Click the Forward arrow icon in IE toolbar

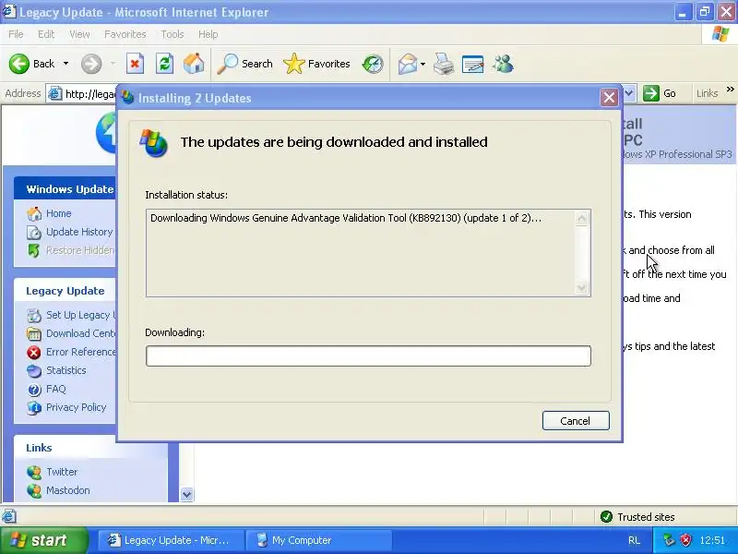91,64
